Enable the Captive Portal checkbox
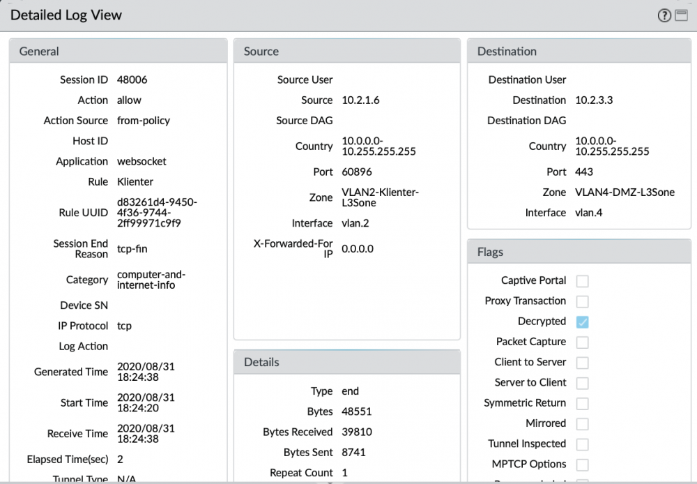This screenshot has width=697, height=484. coord(582,281)
